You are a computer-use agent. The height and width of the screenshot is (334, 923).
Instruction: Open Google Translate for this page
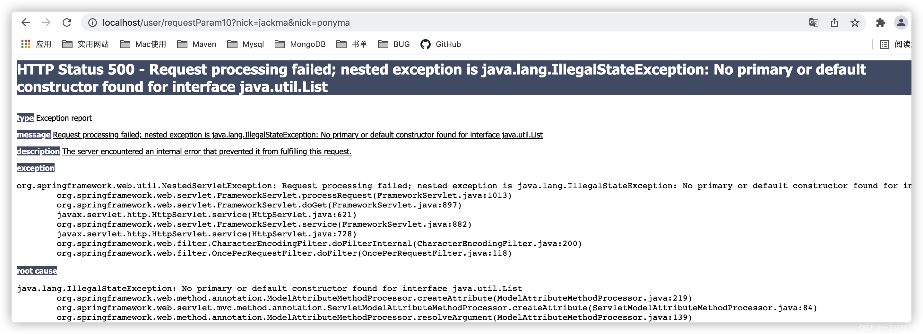[813, 22]
